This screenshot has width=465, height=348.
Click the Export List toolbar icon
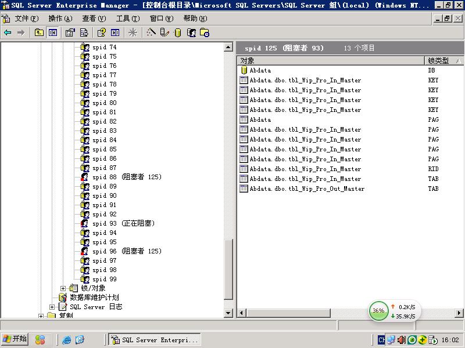coord(84,32)
